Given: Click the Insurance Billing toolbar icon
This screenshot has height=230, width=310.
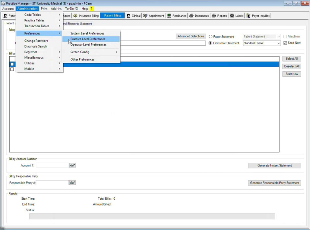Looking at the screenshot, I should [x=75, y=16].
